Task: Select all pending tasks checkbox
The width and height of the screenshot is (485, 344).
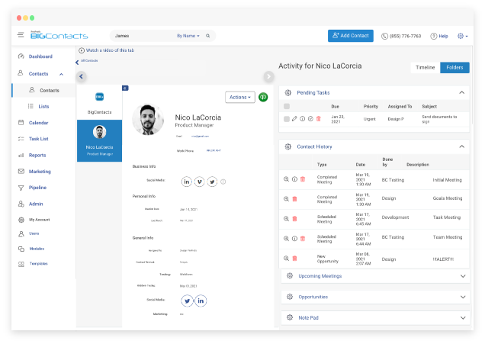Action: [x=287, y=107]
